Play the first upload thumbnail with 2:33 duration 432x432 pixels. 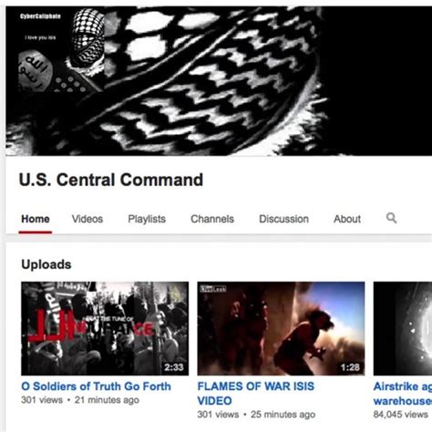pyautogui.click(x=105, y=328)
